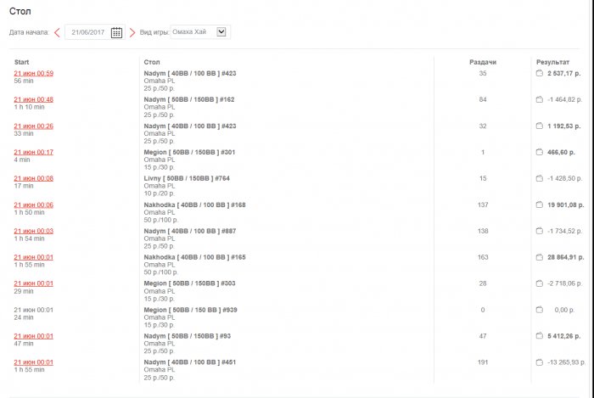
Task: Open the 00:01 link for Nadym #451 session
Action: 34,362
